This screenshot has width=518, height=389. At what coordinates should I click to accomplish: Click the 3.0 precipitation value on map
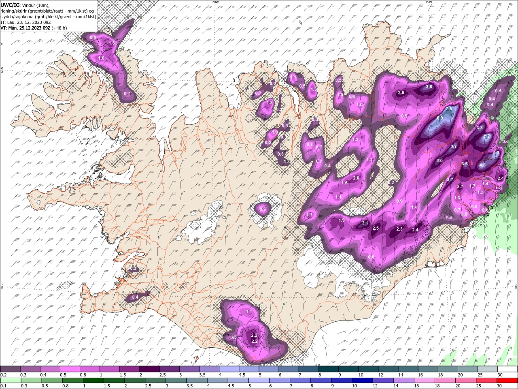click(439, 161)
